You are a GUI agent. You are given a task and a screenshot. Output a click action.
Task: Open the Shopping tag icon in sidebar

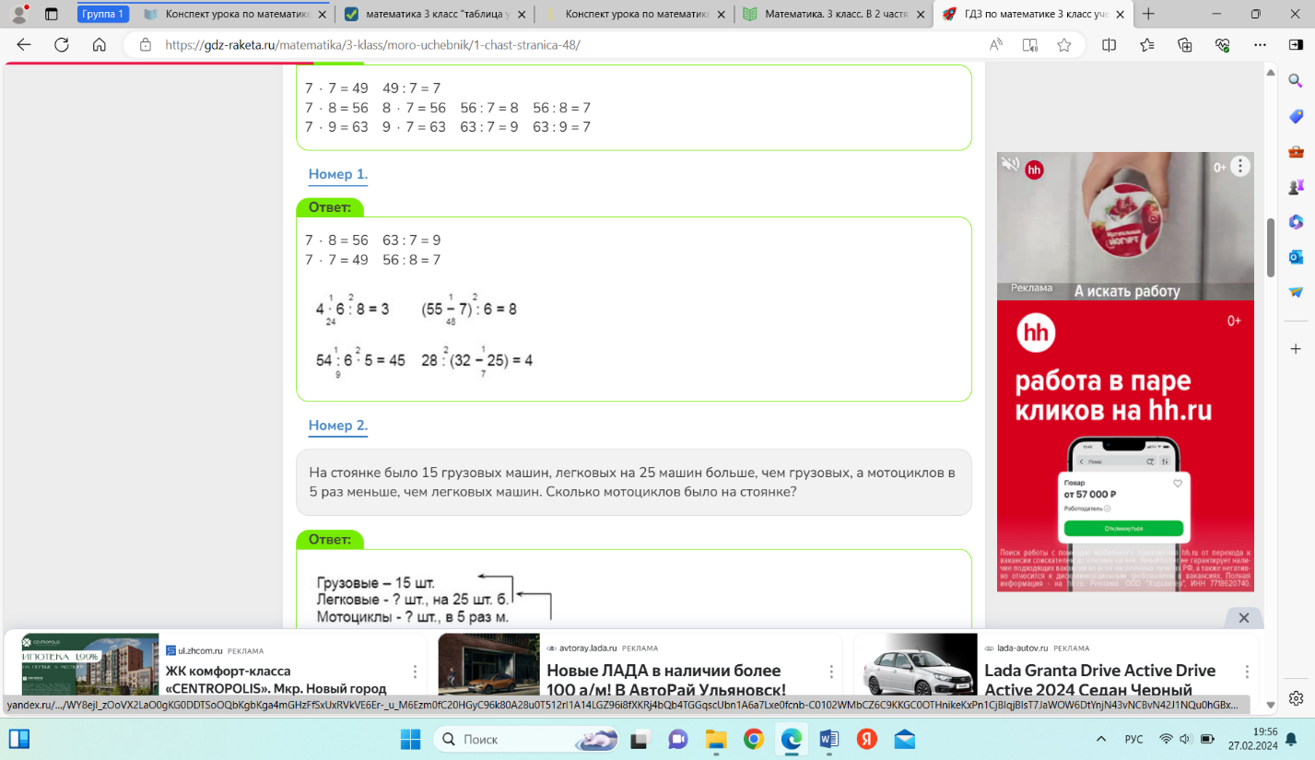(1296, 116)
